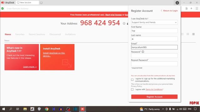
Task: Open File Explorer from taskbar
Action: 25,109
